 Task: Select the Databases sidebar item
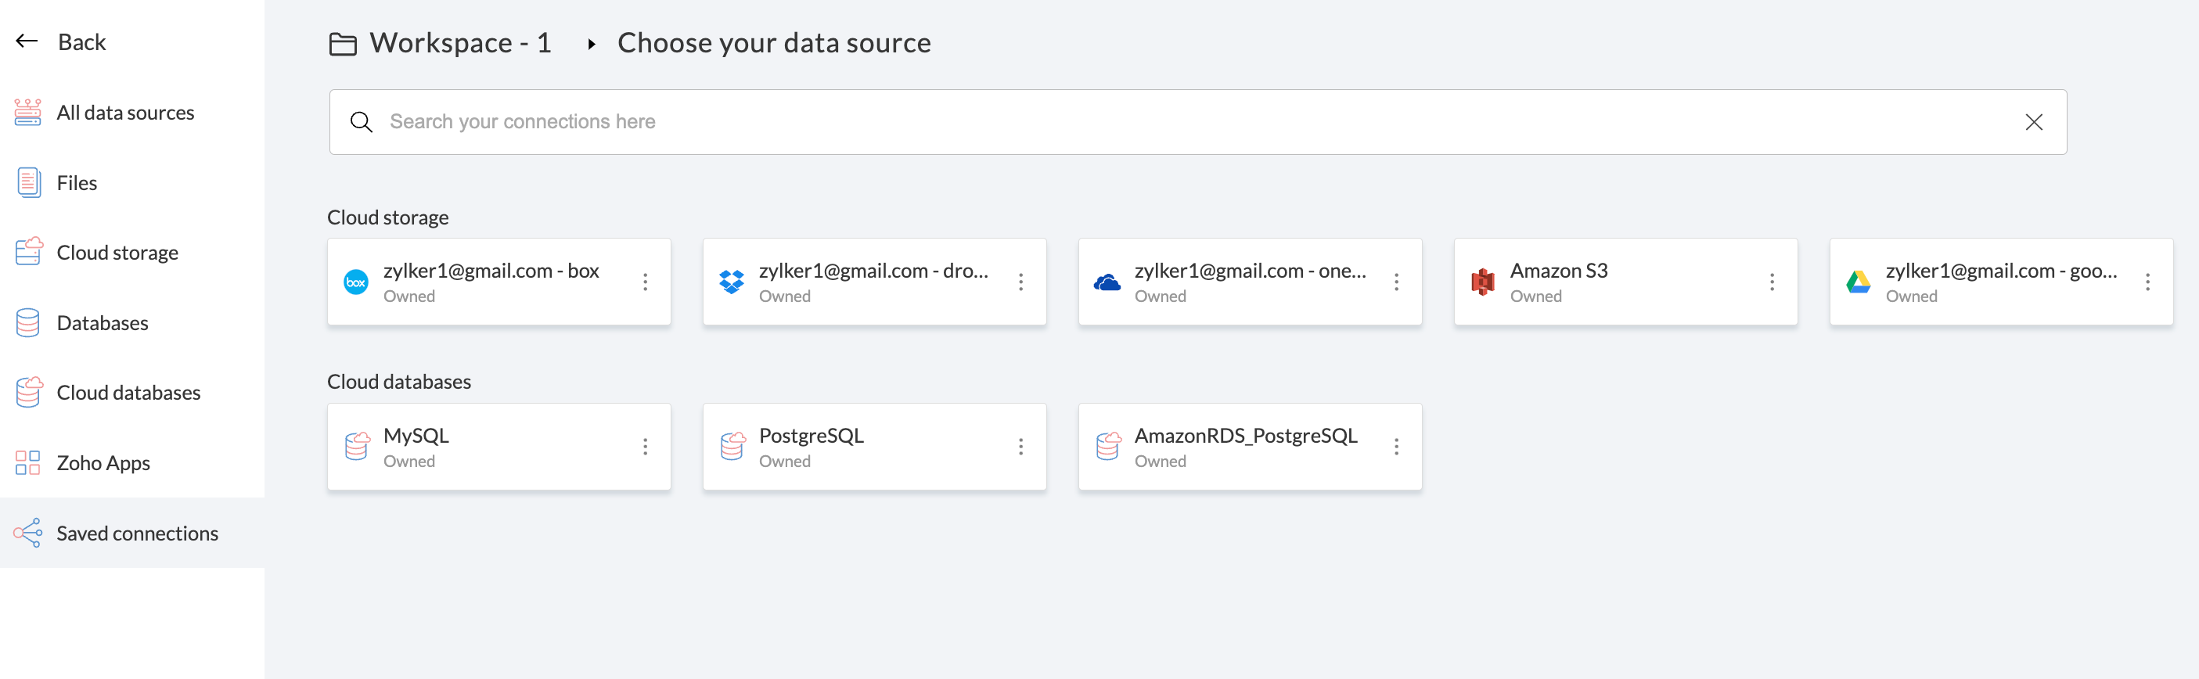click(x=103, y=322)
